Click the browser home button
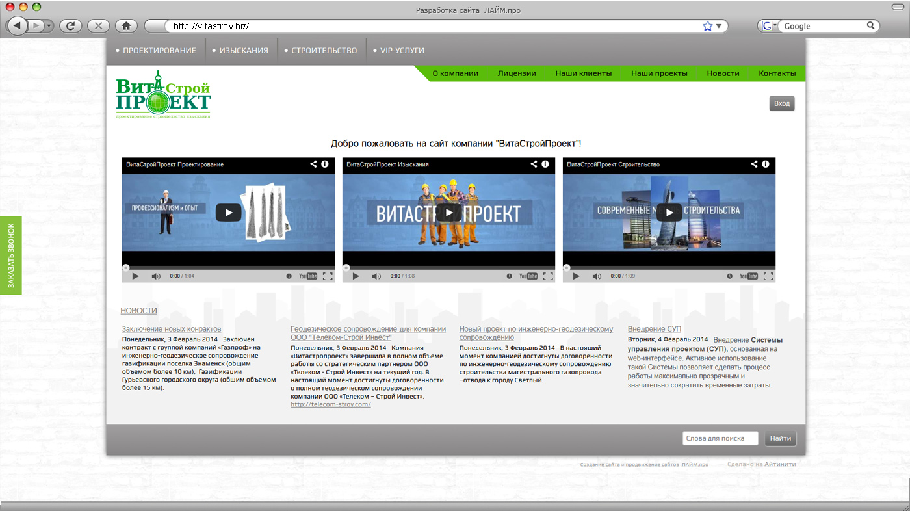This screenshot has width=910, height=511. [126, 26]
